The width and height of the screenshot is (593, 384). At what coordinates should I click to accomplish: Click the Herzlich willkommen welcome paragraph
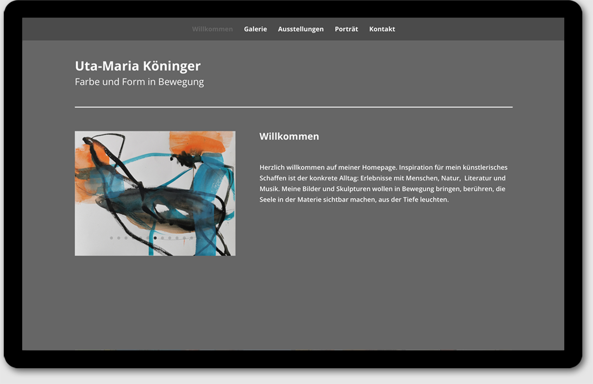coord(383,183)
